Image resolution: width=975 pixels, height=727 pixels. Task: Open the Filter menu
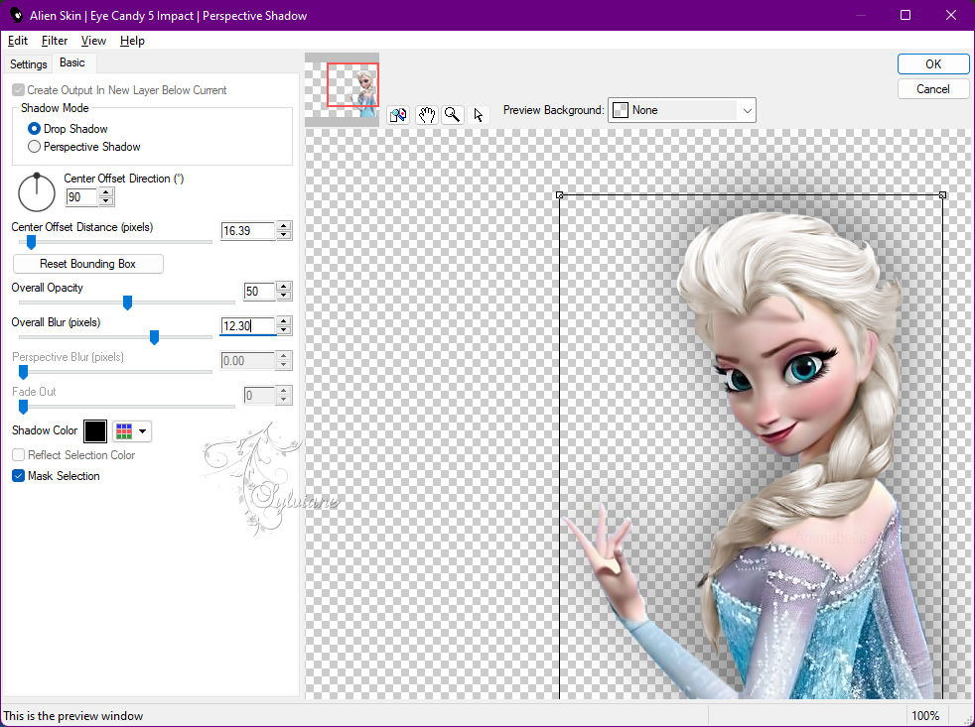pos(54,41)
